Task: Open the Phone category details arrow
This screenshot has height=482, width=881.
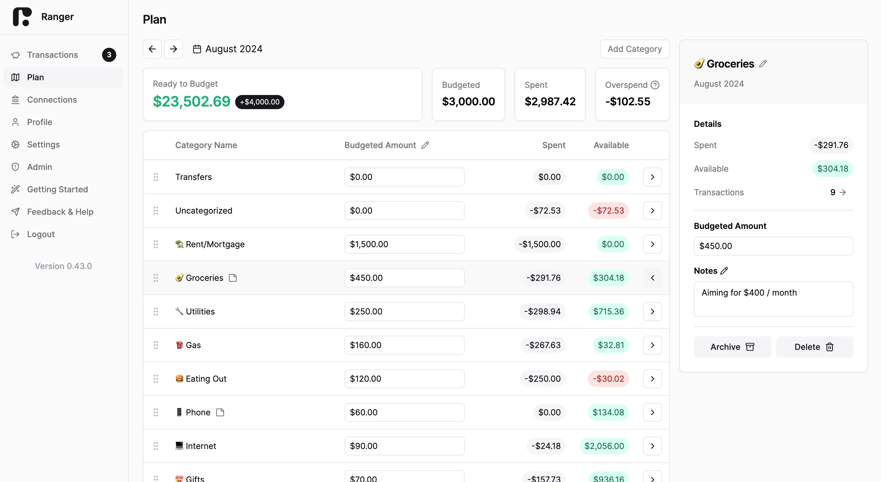Action: click(652, 412)
